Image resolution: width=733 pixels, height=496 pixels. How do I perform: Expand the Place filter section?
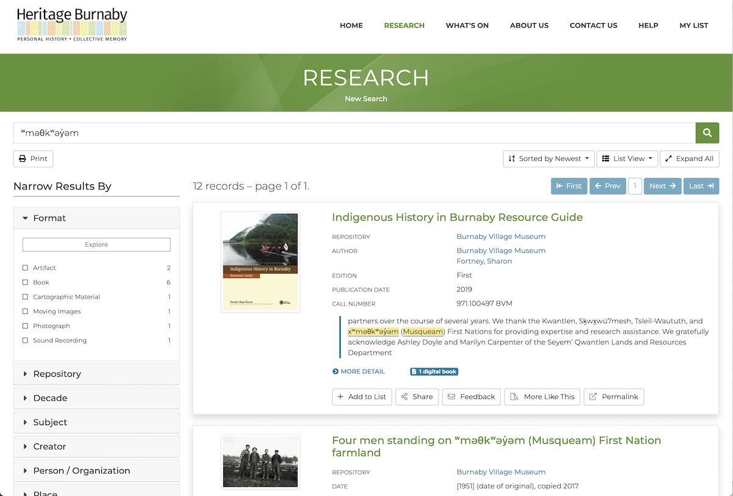pos(97,491)
